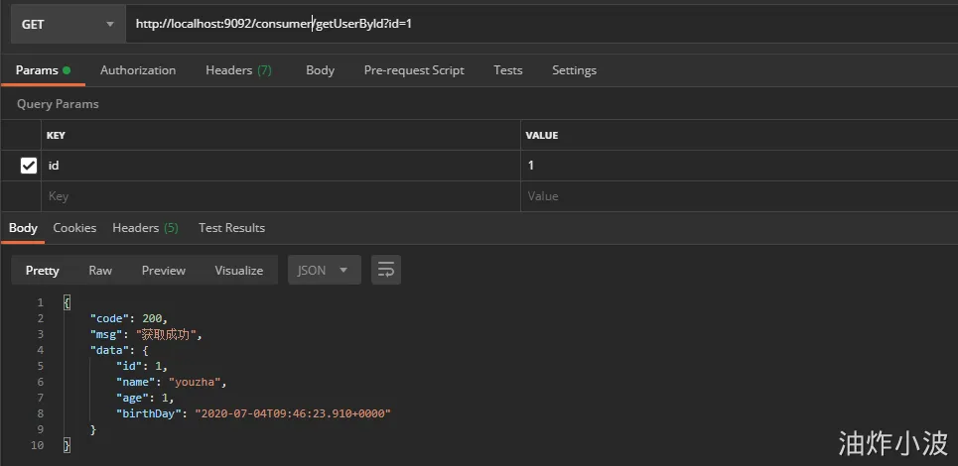View the response Headers (5) tab

(x=145, y=228)
